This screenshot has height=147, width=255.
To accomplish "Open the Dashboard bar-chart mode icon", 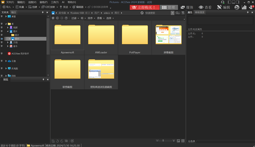I will point(244,7).
